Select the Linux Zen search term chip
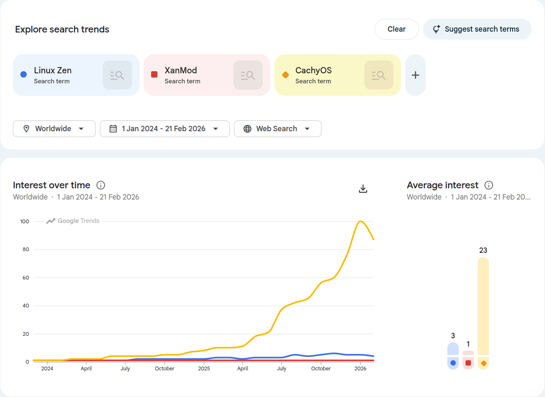This screenshot has width=545, height=397. coord(58,75)
